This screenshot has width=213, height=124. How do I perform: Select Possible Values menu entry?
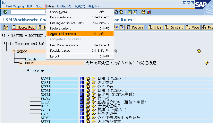click(80, 51)
